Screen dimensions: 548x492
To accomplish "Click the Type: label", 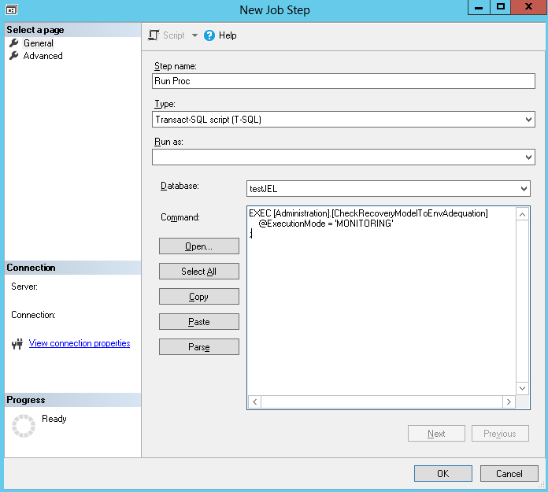I will click(x=165, y=104).
